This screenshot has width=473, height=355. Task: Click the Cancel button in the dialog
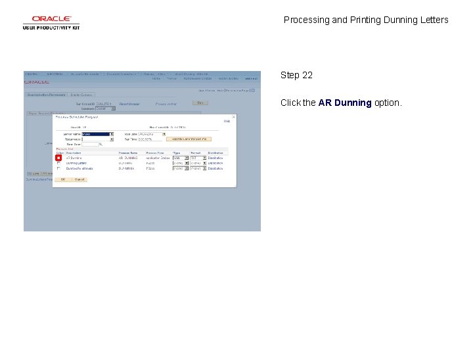click(x=79, y=179)
